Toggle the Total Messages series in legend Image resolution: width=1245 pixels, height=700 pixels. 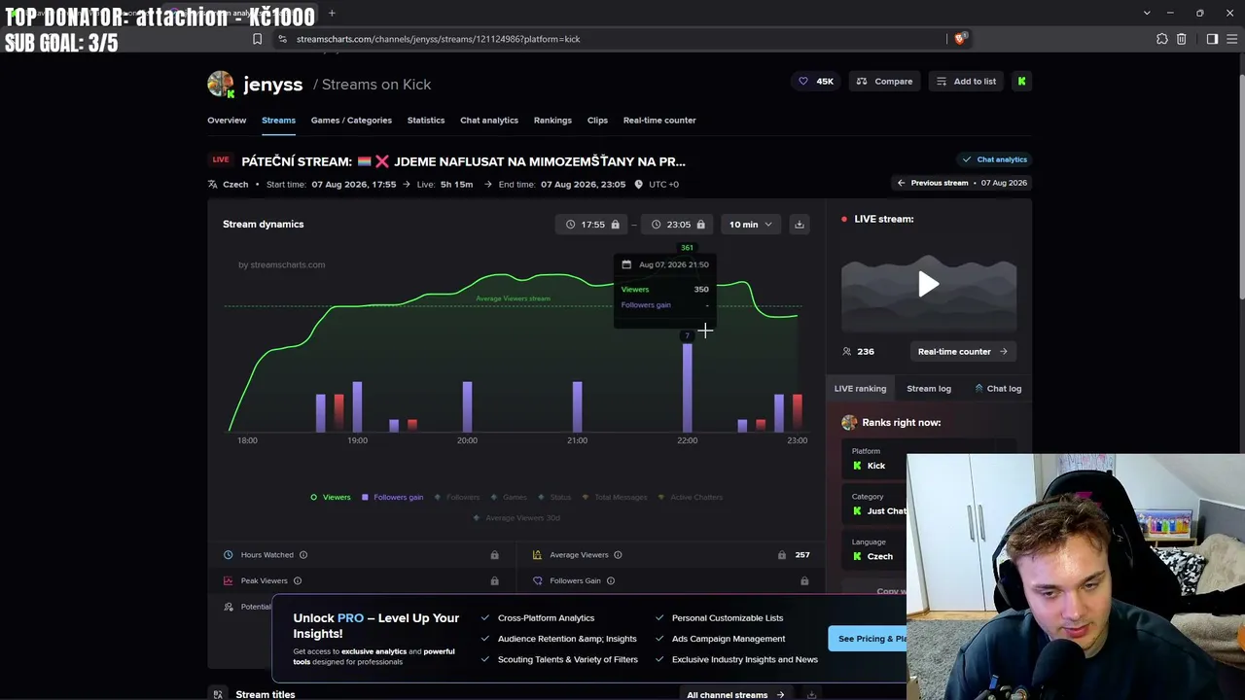615,498
